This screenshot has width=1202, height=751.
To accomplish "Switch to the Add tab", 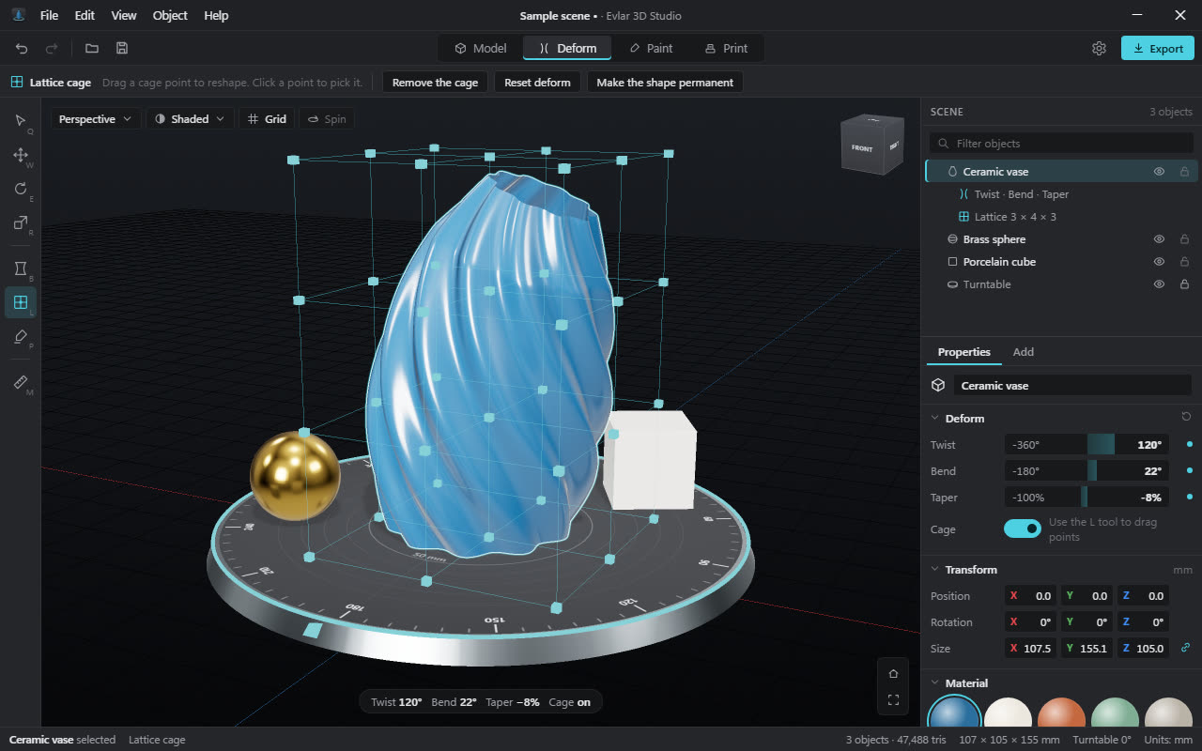I will pos(1024,352).
